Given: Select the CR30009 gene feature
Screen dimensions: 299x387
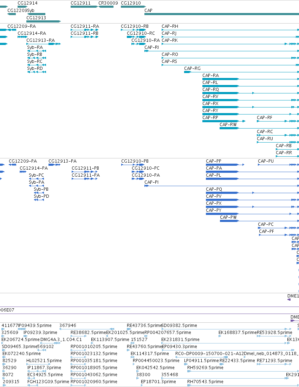Looking at the screenshot, I should tap(106, 7).
